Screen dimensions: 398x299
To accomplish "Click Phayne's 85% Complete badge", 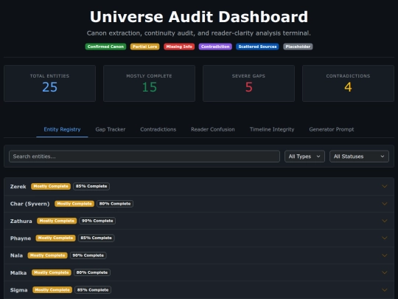I will pos(97,238).
